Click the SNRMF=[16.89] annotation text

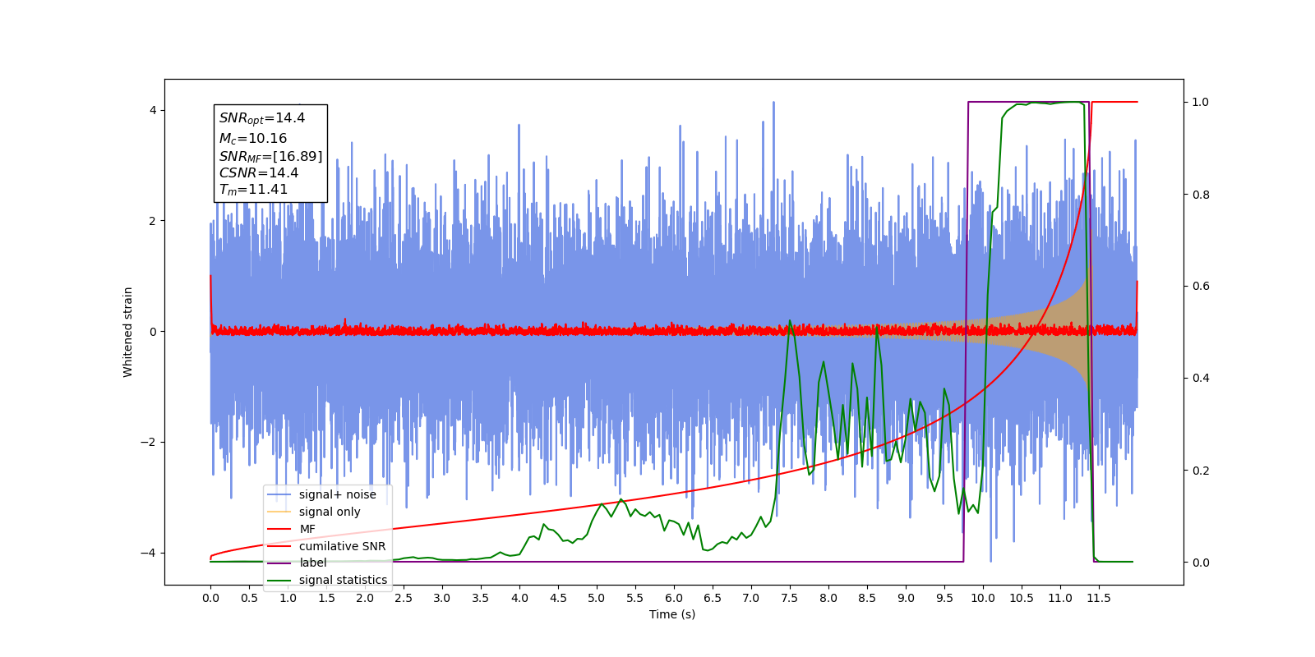tap(270, 156)
